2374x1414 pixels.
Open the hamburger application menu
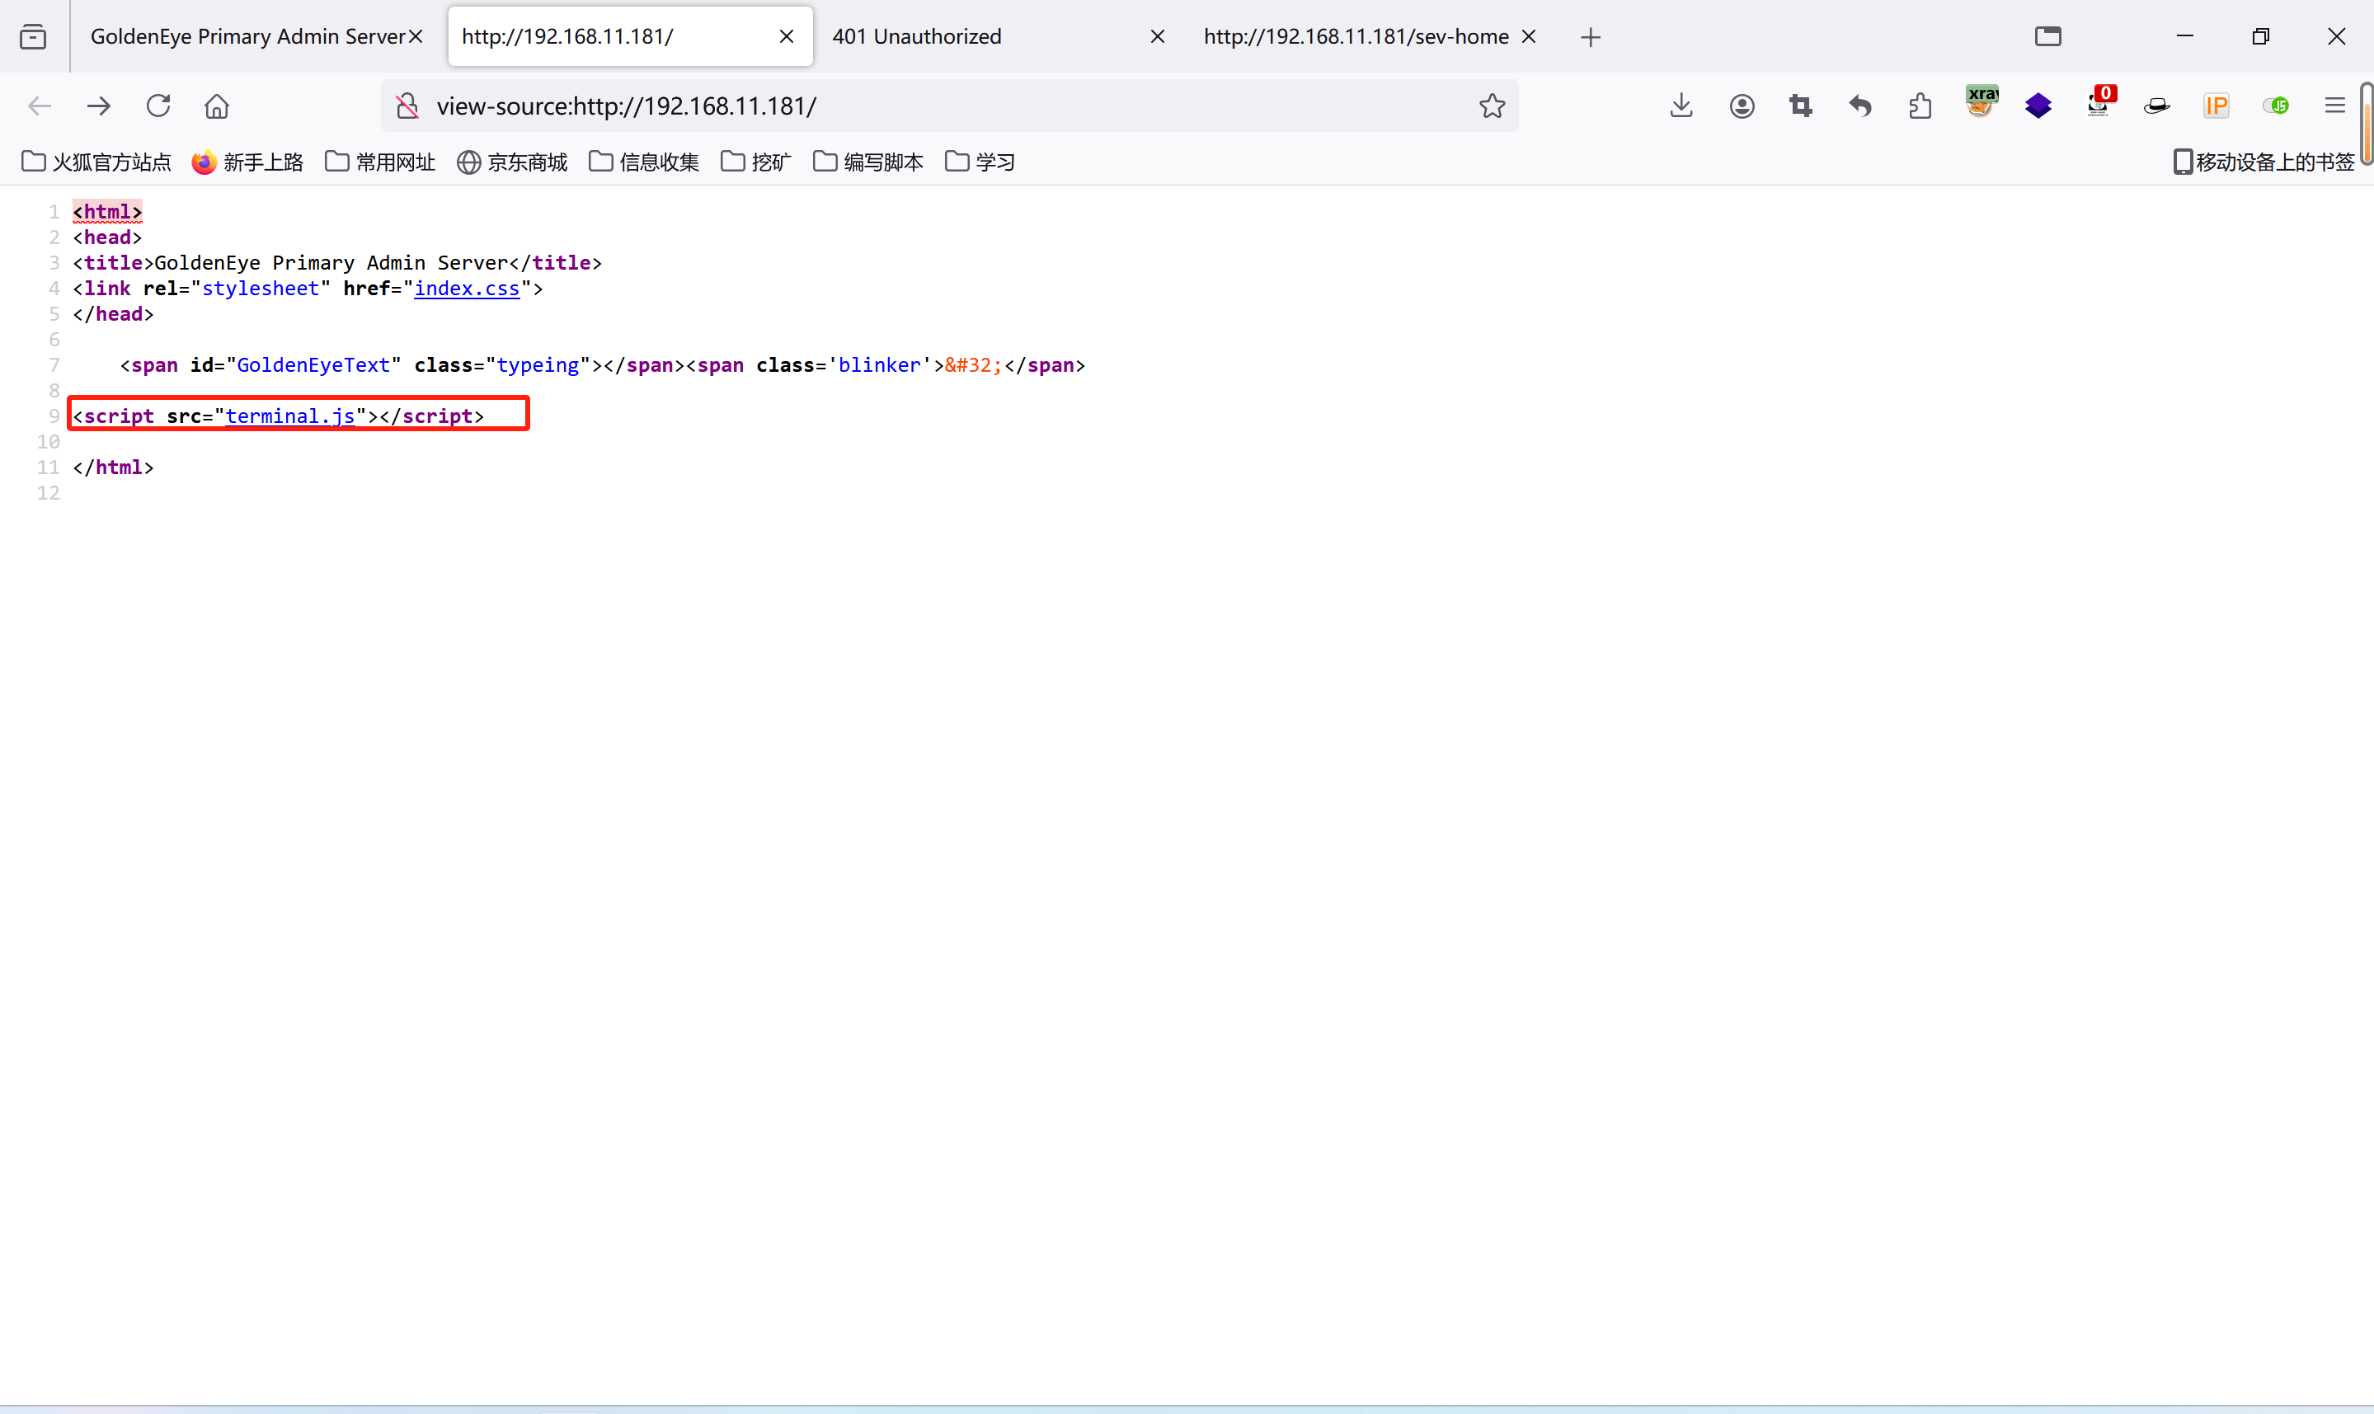(2334, 106)
